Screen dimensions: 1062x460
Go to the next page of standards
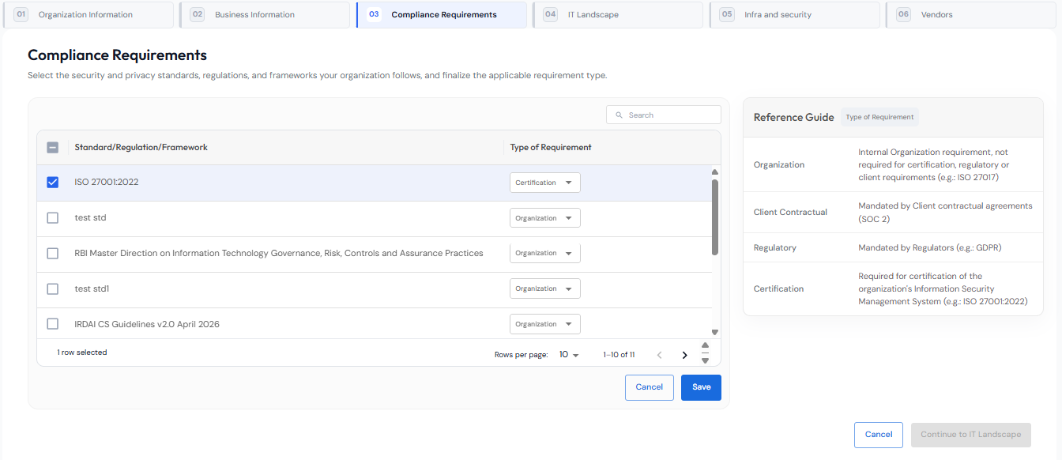coord(684,355)
